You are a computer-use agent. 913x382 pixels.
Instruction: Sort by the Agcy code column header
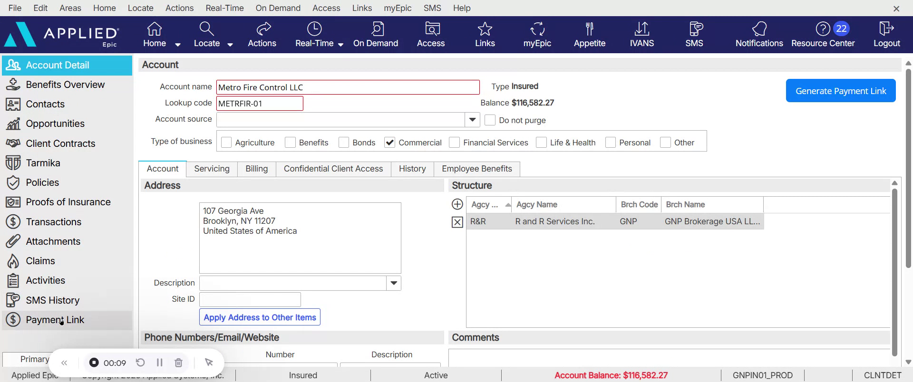coord(489,205)
